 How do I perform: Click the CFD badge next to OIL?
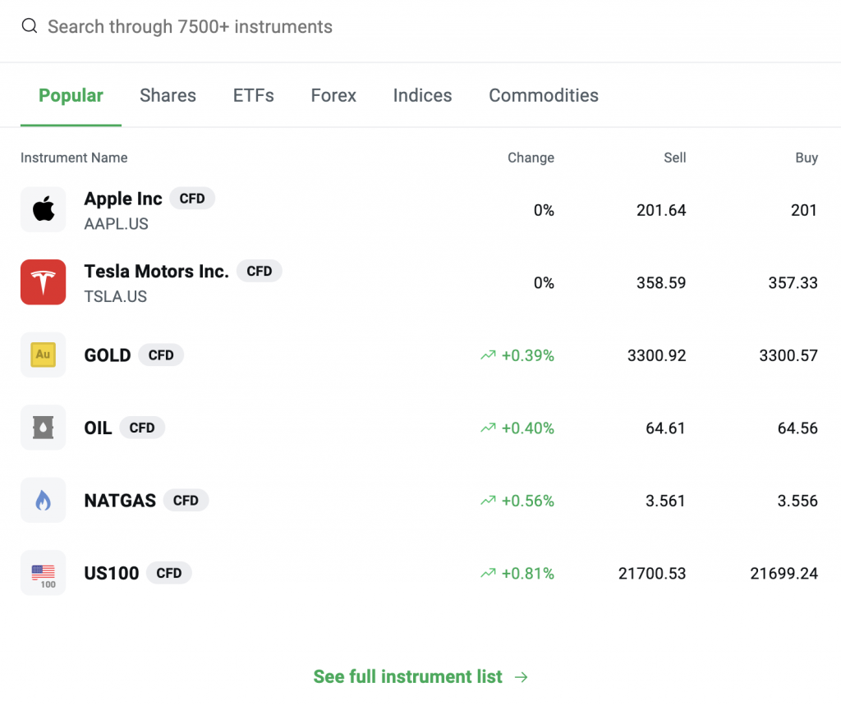click(142, 428)
